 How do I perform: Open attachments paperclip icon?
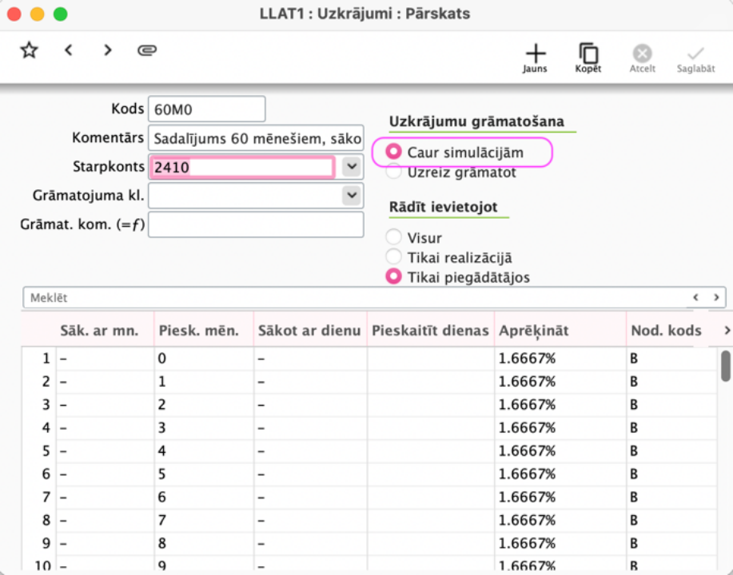pos(147,50)
